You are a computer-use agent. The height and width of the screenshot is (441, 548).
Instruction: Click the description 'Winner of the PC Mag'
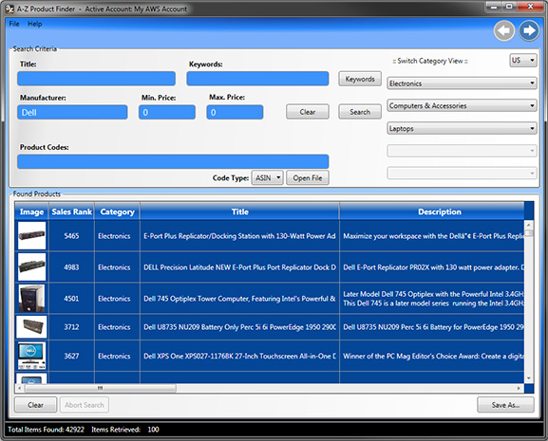433,356
